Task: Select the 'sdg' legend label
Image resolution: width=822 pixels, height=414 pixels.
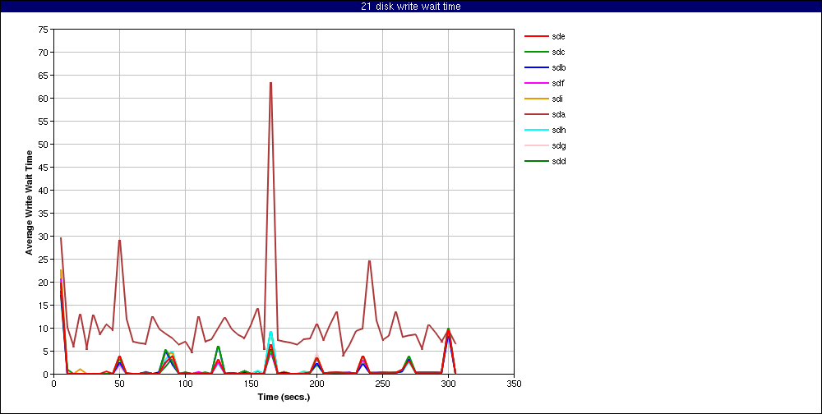Action: pos(558,145)
